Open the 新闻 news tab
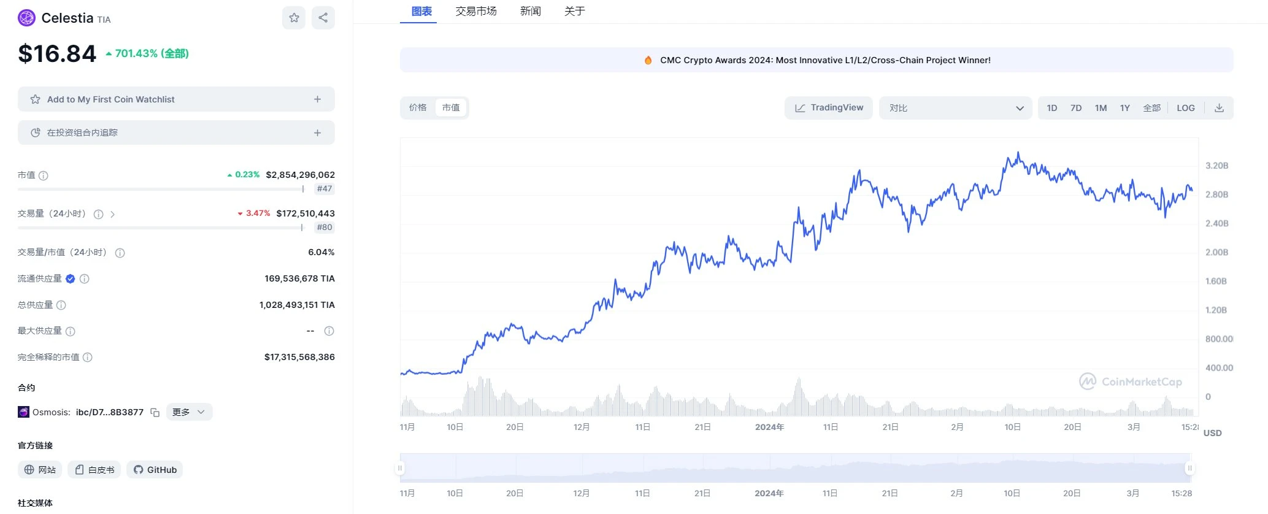Image resolution: width=1268 pixels, height=514 pixels. (x=530, y=11)
